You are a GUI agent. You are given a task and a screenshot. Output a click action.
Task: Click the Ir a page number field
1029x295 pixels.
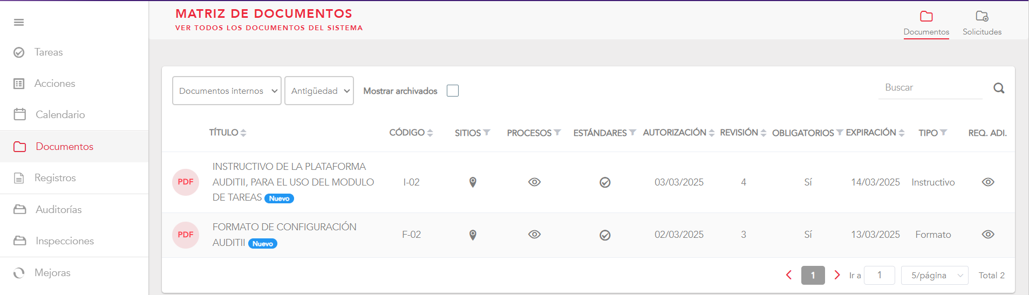click(x=879, y=275)
